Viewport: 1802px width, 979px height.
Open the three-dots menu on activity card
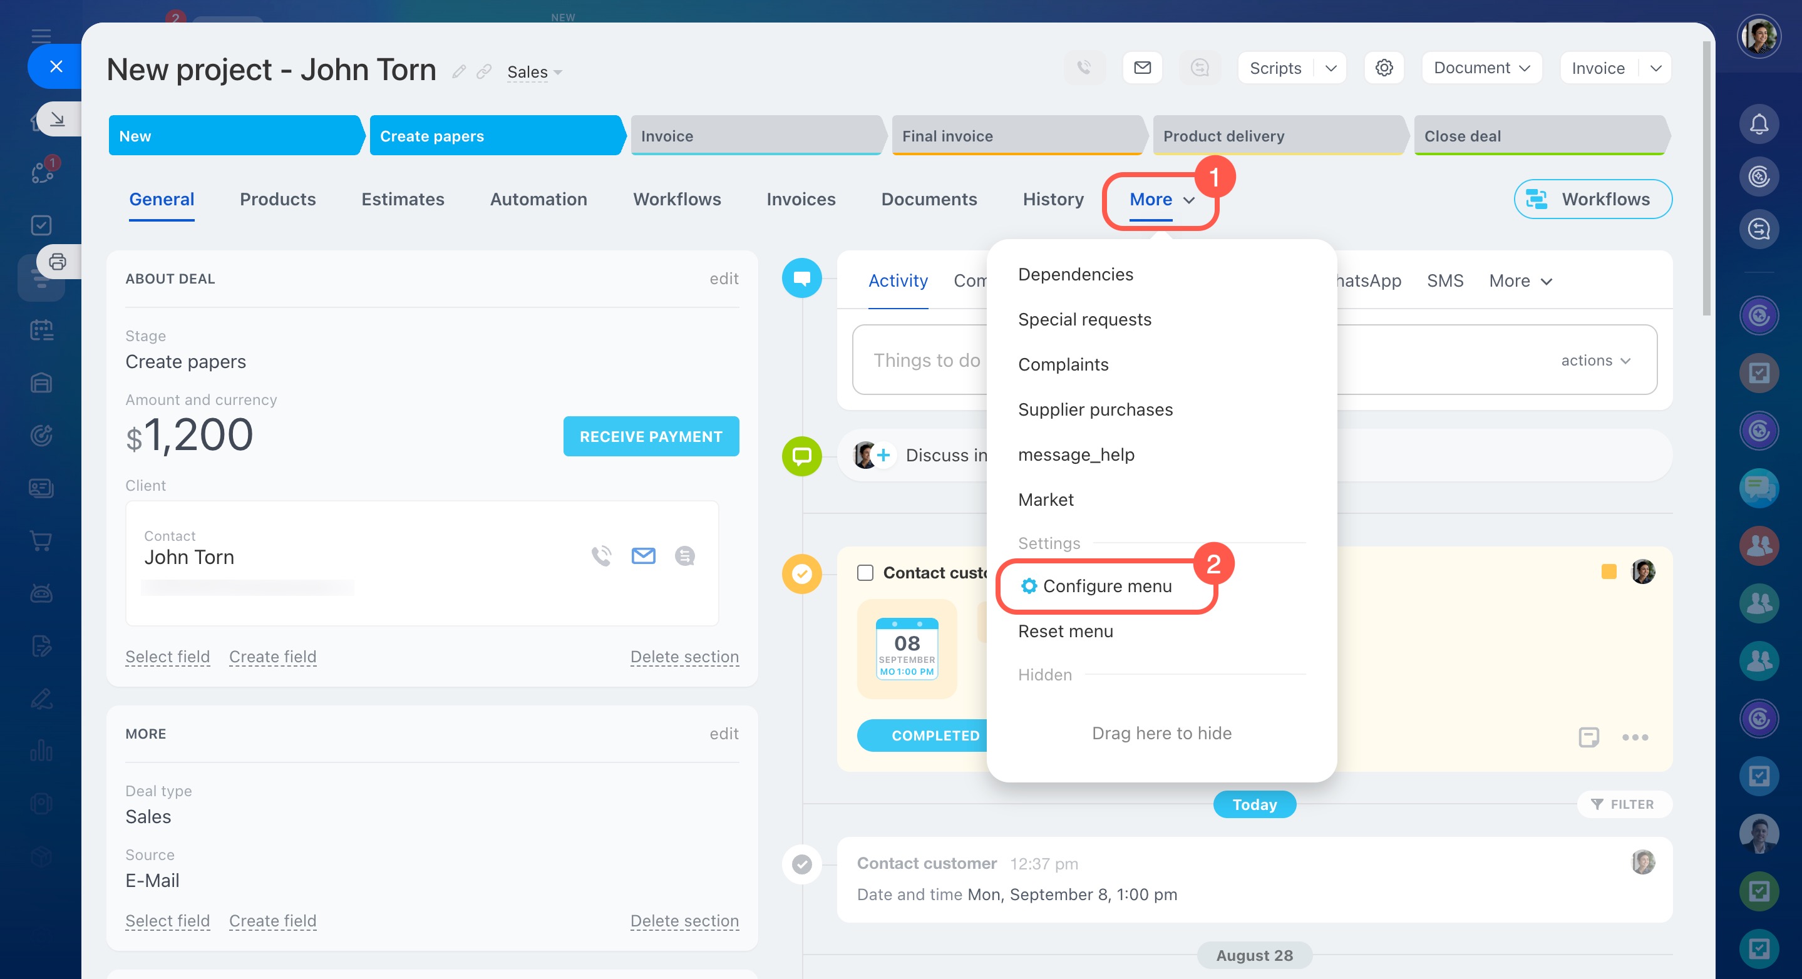pyautogui.click(x=1635, y=737)
